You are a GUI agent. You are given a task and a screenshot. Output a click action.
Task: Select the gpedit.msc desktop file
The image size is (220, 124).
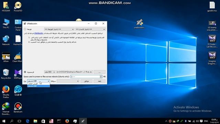[212, 7]
